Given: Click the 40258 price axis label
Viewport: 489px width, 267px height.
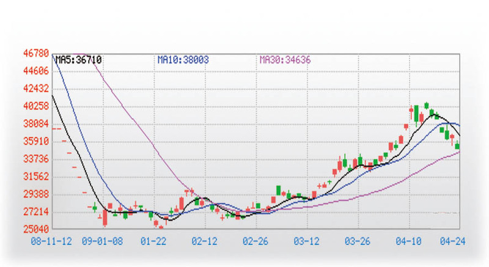Looking at the screenshot, I should (x=36, y=106).
